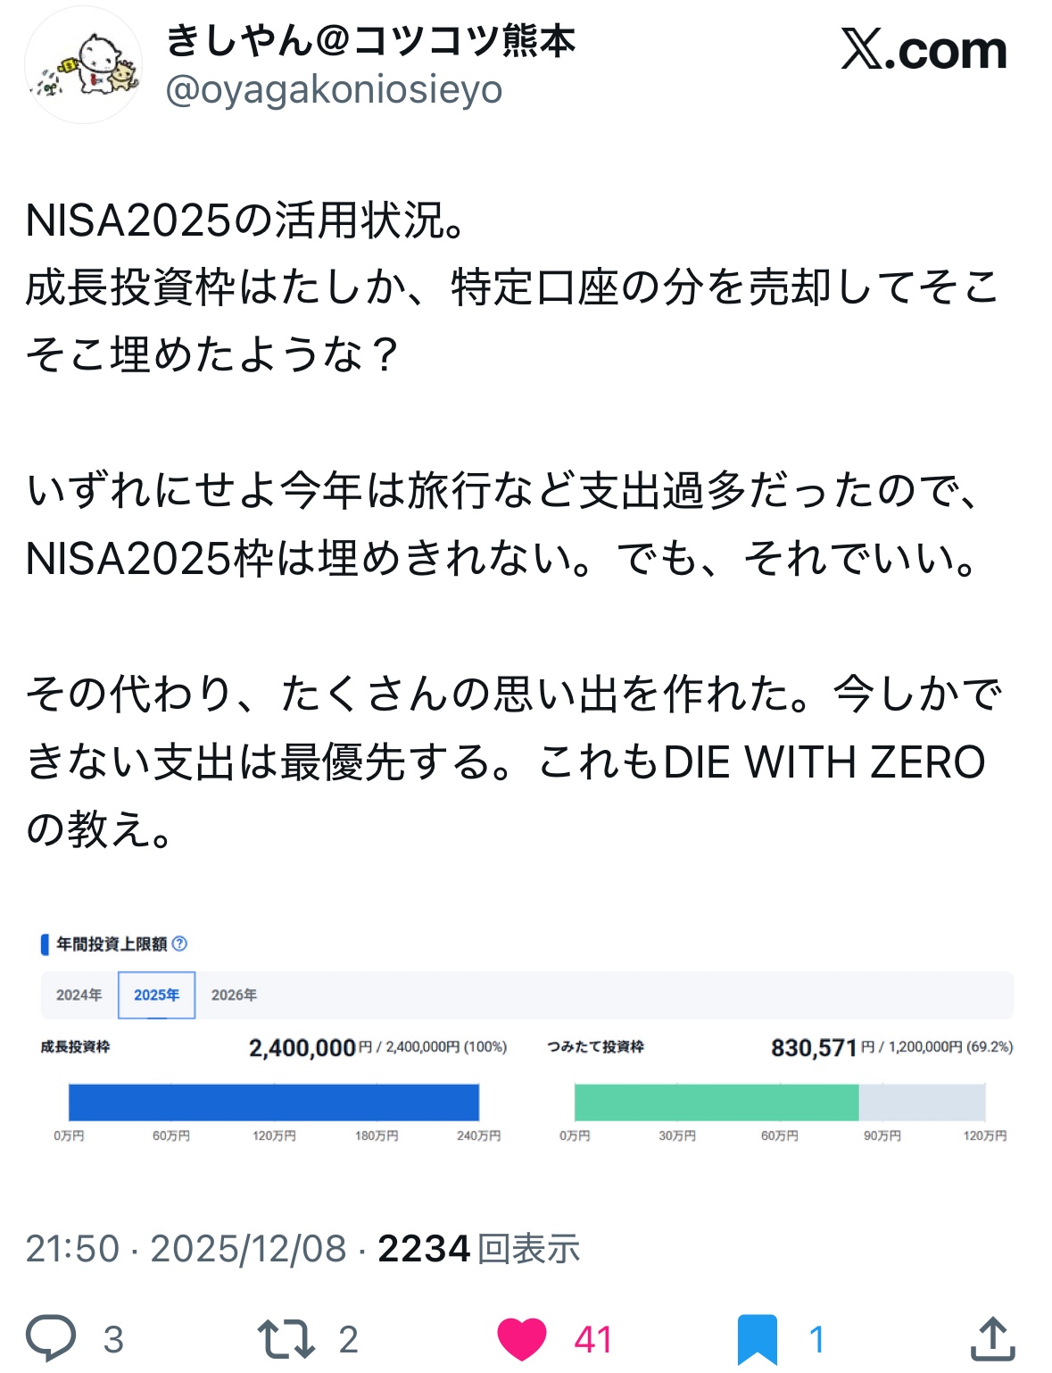The width and height of the screenshot is (1052, 1373).
Task: Open the help icon beside 年間投資上限額
Action: (x=179, y=944)
